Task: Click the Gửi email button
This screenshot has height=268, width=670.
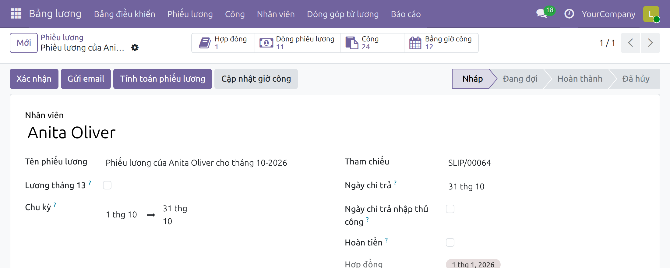Action: 86,79
